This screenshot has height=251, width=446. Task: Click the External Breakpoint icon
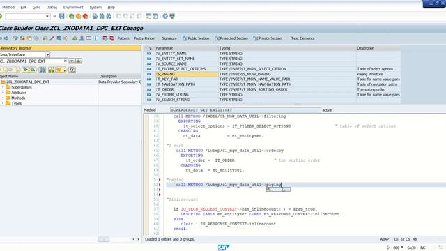tap(111, 38)
